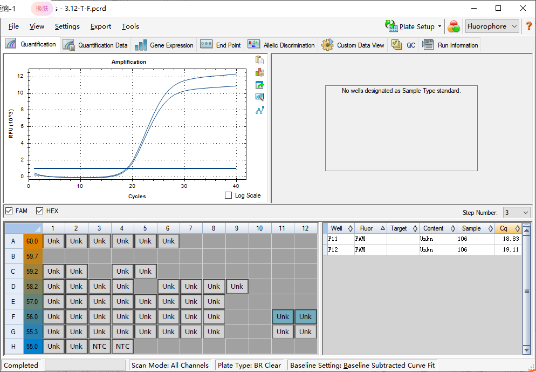Click the QC tab icon

(x=396, y=45)
